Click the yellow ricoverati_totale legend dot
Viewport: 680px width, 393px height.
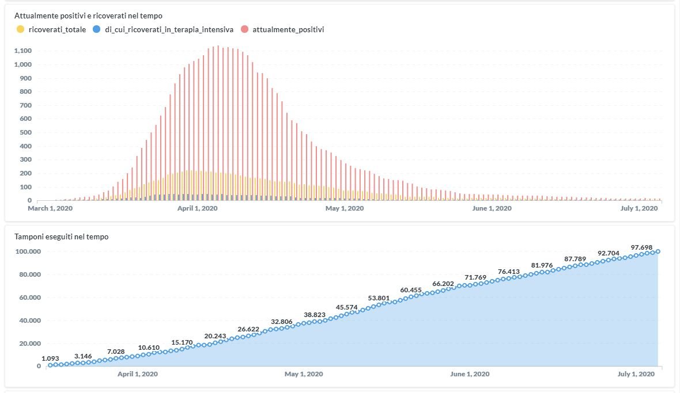pos(20,29)
